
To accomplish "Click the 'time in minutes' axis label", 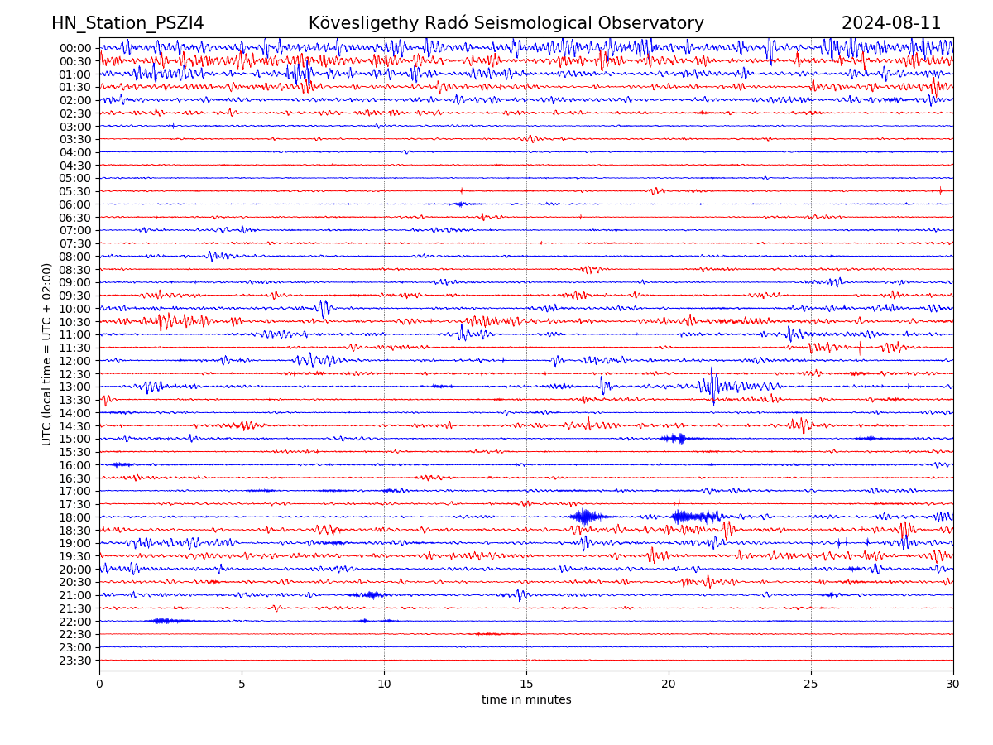I will (x=526, y=700).
